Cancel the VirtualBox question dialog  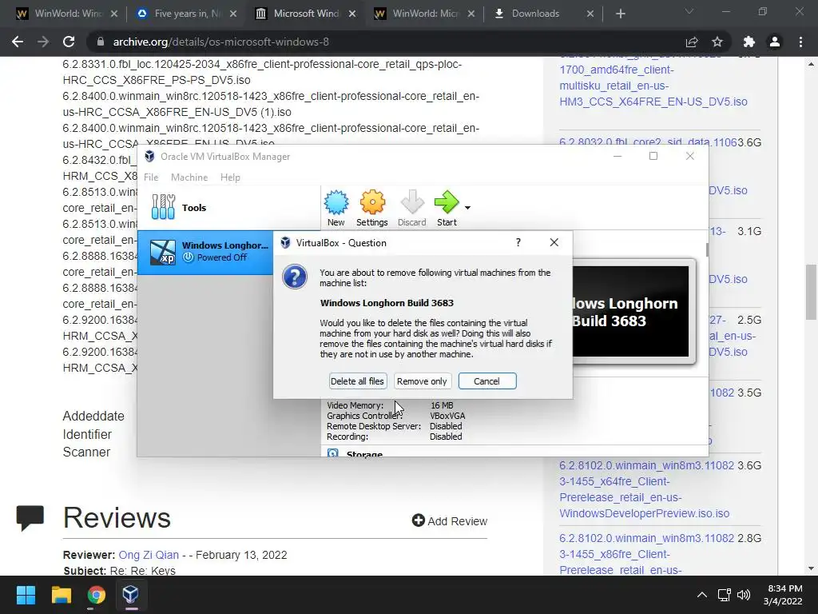click(x=487, y=381)
